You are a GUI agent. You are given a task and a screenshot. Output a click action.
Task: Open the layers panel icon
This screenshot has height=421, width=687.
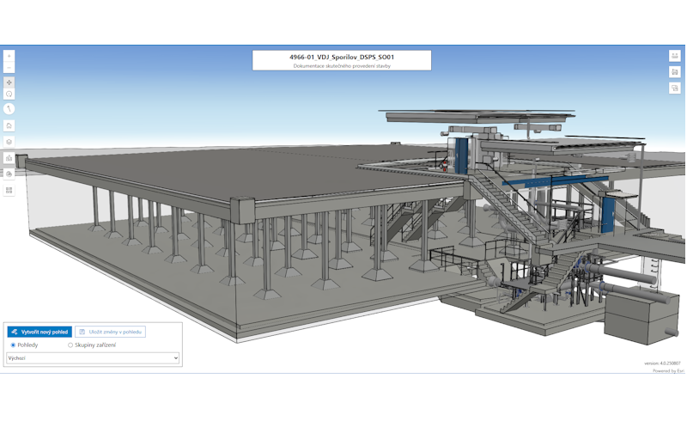[x=9, y=142]
